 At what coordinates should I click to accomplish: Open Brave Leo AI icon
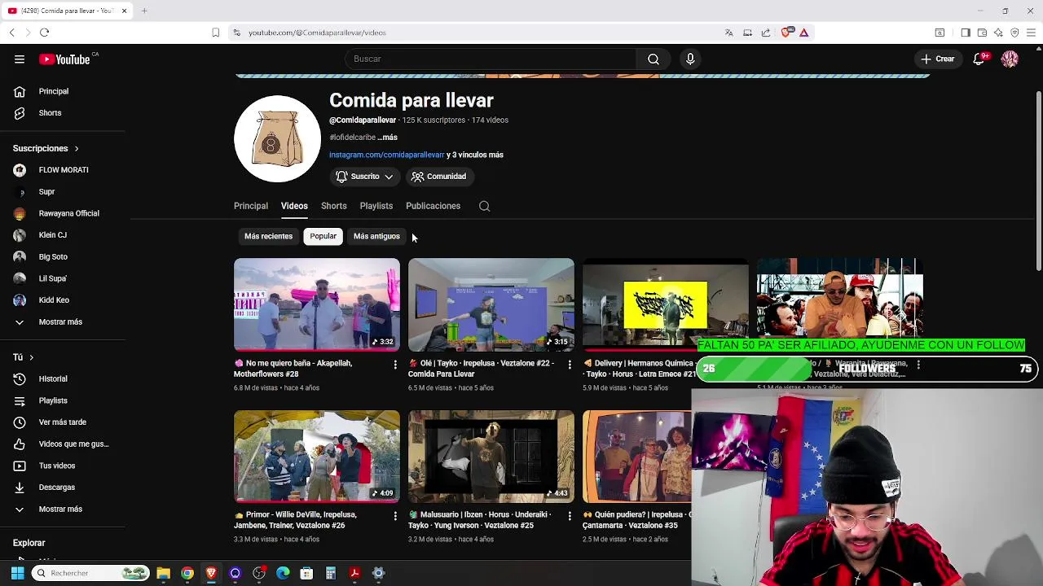click(x=998, y=33)
